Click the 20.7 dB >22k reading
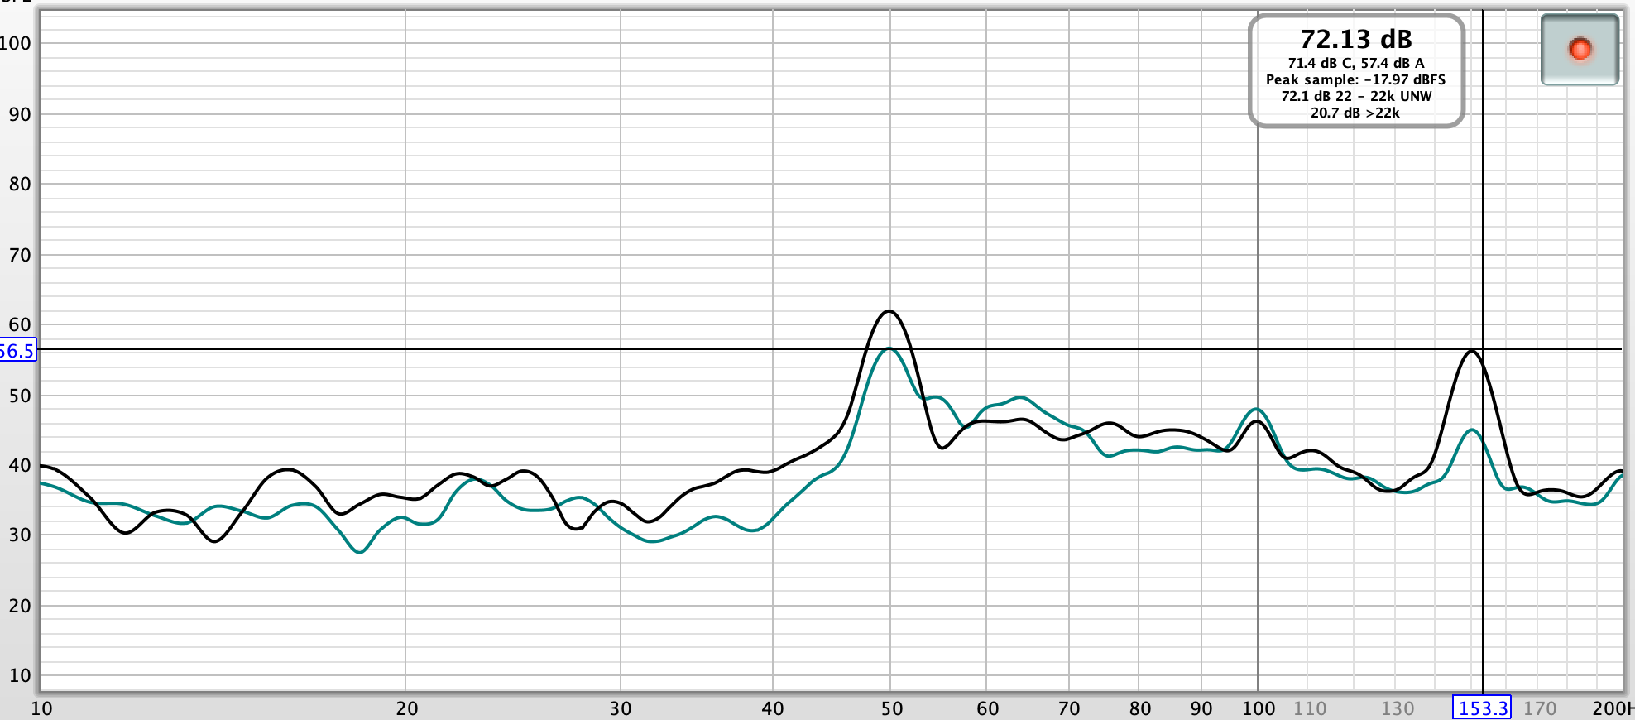Viewport: 1635px width, 720px height. coord(1355,113)
